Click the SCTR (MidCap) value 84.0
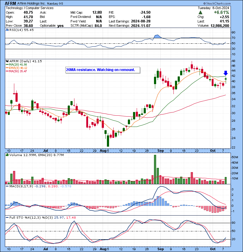The width and height of the screenshot is (243, 252). coord(98,26)
